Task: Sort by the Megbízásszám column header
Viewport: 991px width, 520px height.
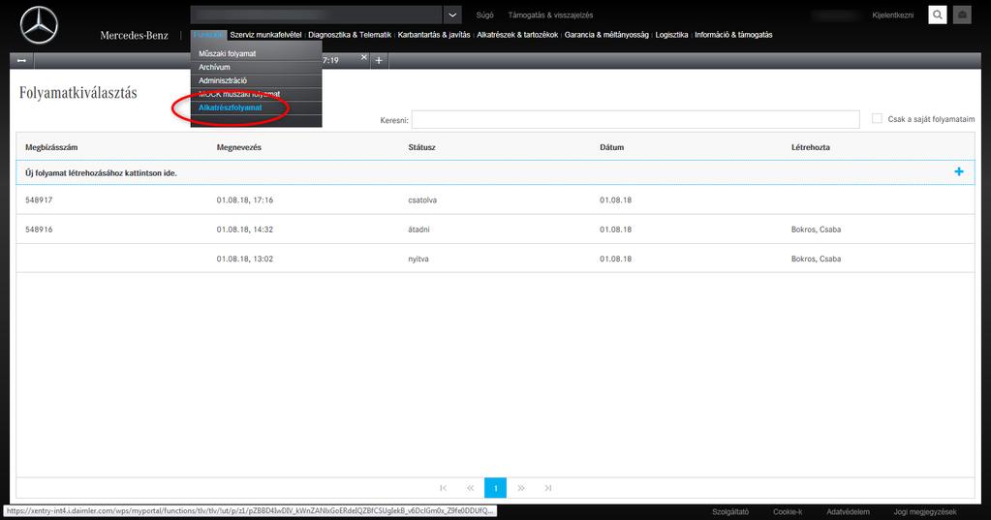Action: tap(51, 147)
